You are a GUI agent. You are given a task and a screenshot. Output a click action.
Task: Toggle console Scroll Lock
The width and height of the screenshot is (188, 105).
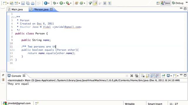(x=147, y=76)
